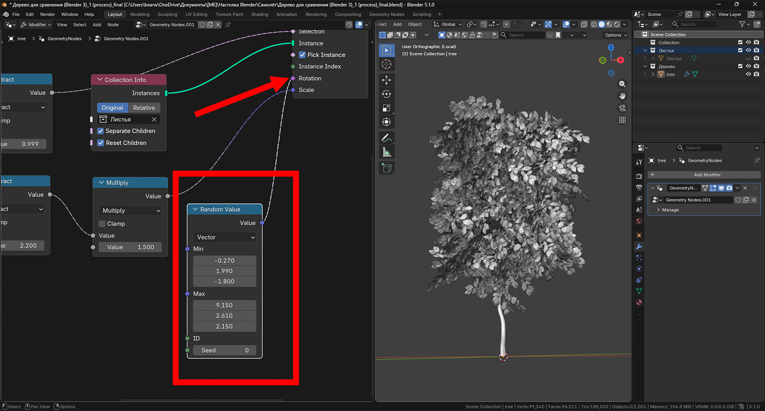Select the Cursor tool in viewport toolbar

pos(386,65)
